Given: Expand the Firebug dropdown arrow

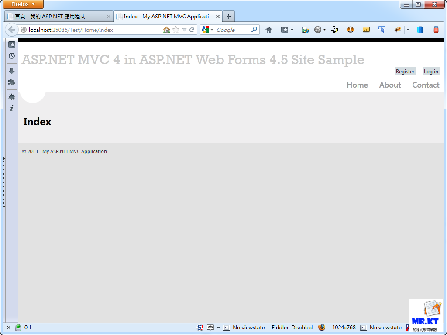Looking at the screenshot, I should click(x=408, y=30).
